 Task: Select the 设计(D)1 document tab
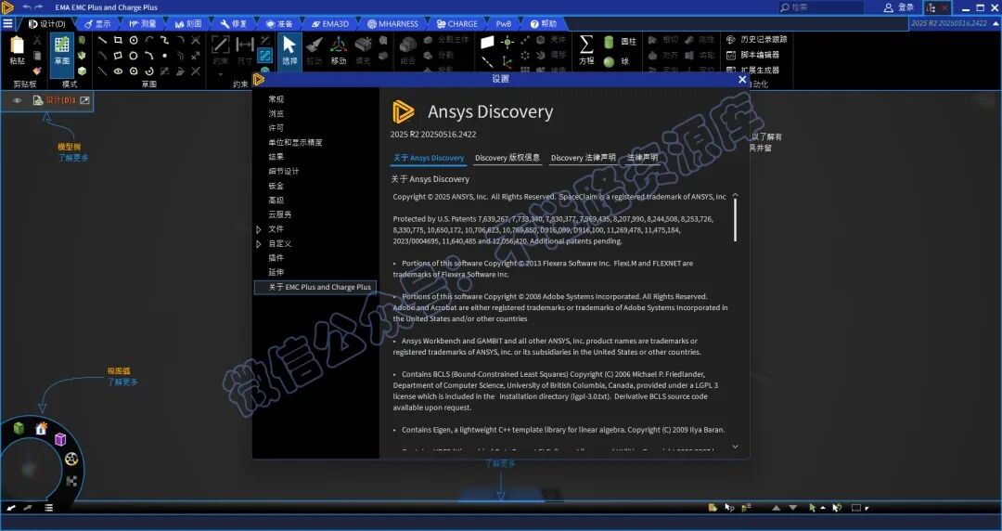click(x=60, y=100)
